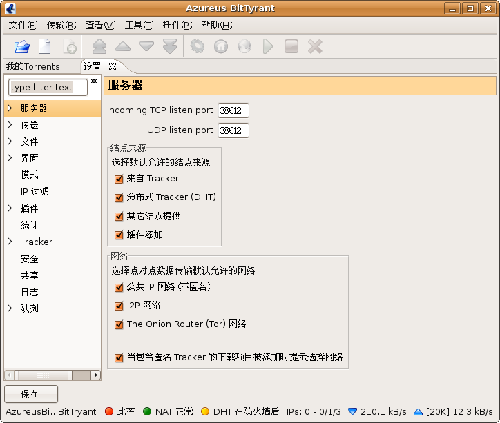
Task: Toggle anonymous Tracker prompt checkbox
Action: coord(119,357)
